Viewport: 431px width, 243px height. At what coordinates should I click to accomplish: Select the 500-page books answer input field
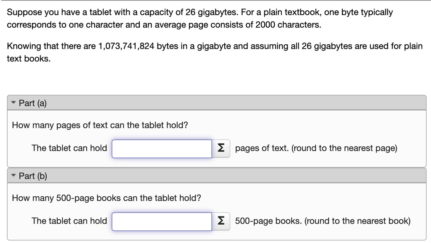pos(161,221)
